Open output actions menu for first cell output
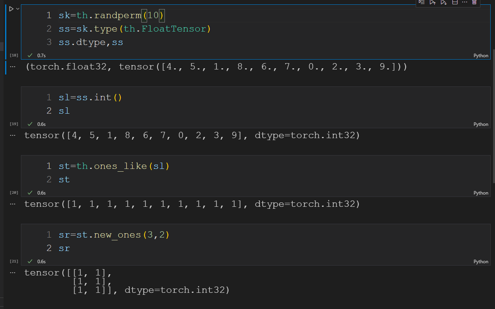The width and height of the screenshot is (495, 309). tap(13, 67)
